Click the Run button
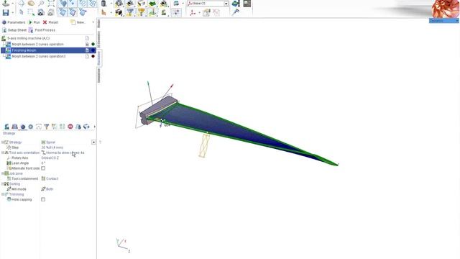This screenshot has width=460, height=259. pyautogui.click(x=34, y=22)
